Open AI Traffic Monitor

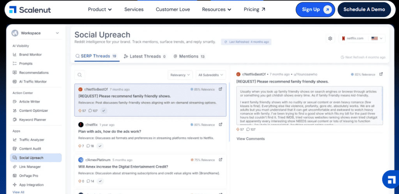[x=33, y=82]
